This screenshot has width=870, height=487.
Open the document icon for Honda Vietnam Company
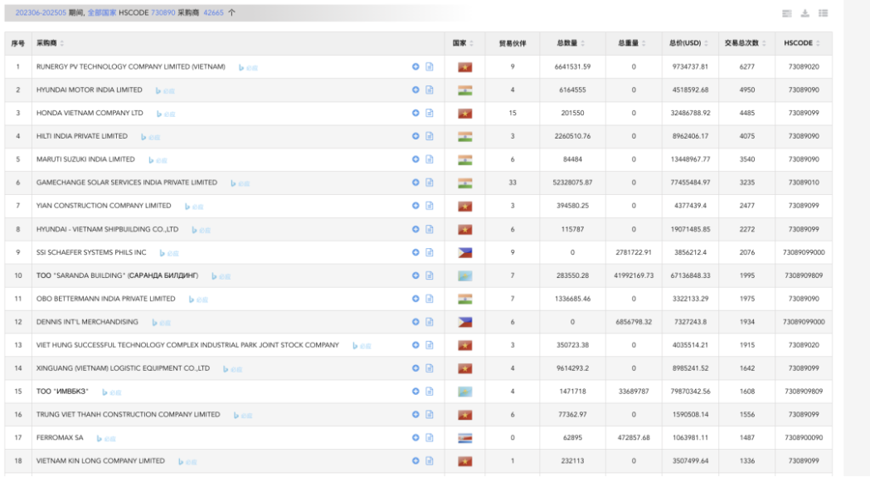[430, 113]
